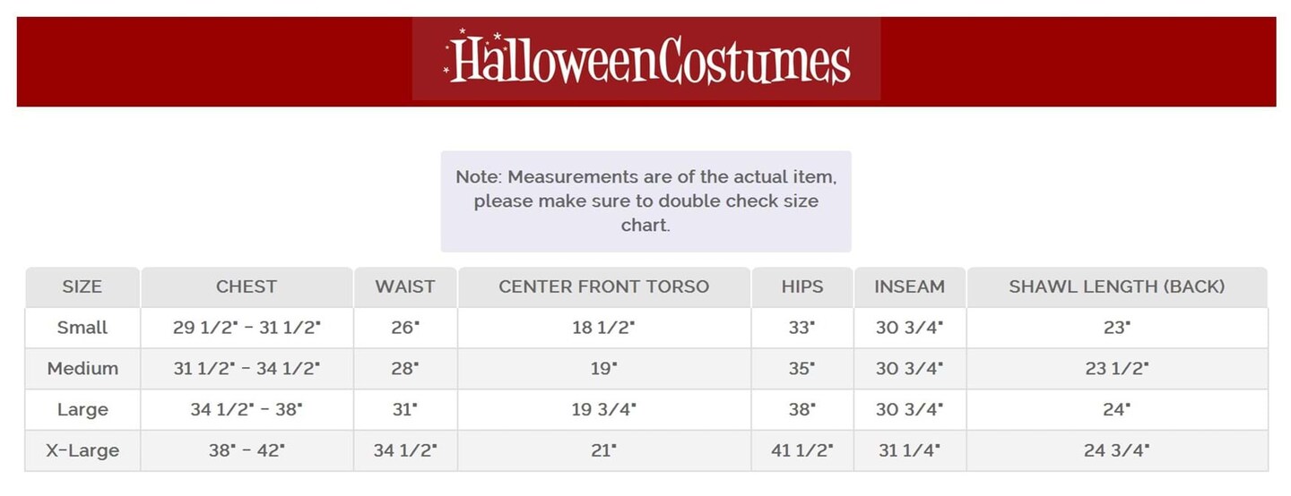Select Medium shawl length 23 1/2"

1116,369
